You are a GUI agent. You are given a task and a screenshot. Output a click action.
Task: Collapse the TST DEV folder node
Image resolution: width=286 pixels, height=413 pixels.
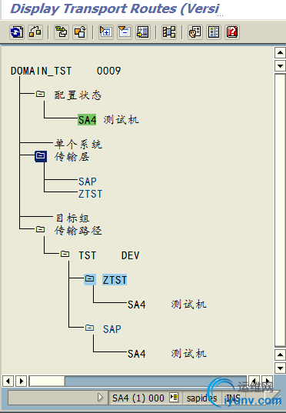[65, 254]
